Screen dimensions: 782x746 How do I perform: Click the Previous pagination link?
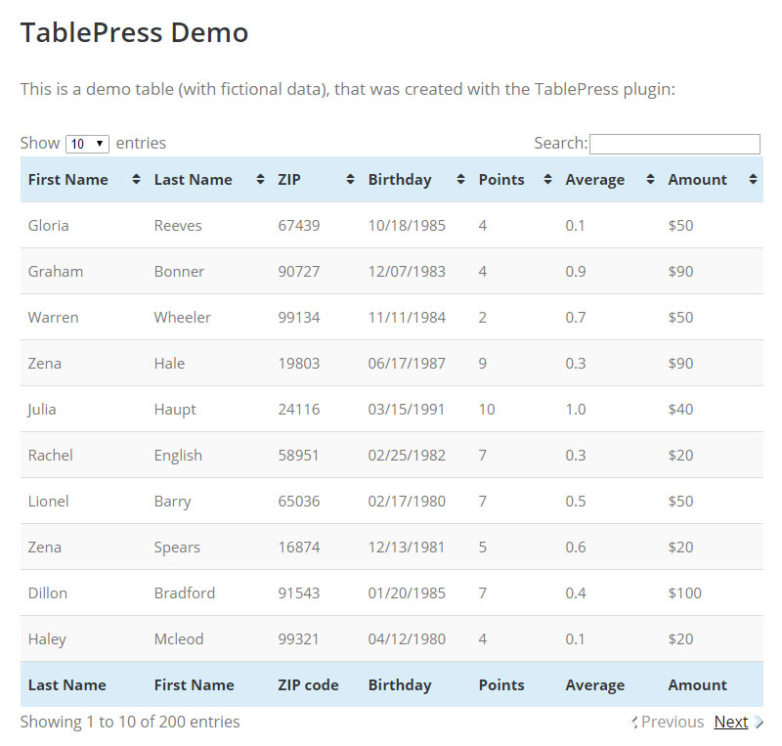coord(673,722)
